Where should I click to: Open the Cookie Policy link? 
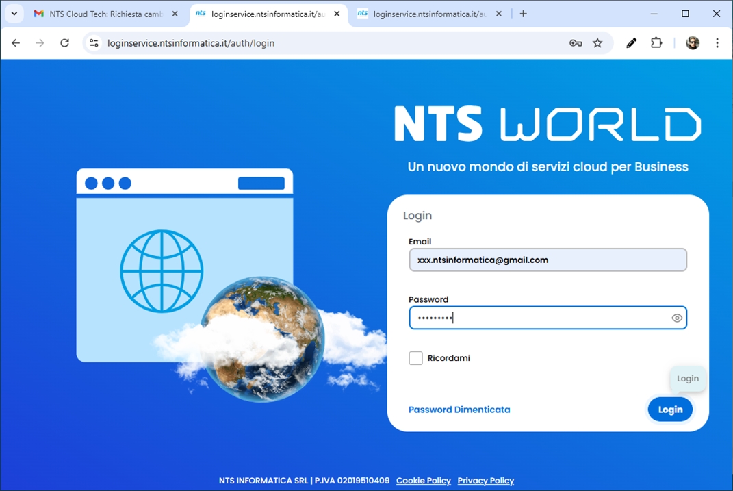tap(424, 481)
